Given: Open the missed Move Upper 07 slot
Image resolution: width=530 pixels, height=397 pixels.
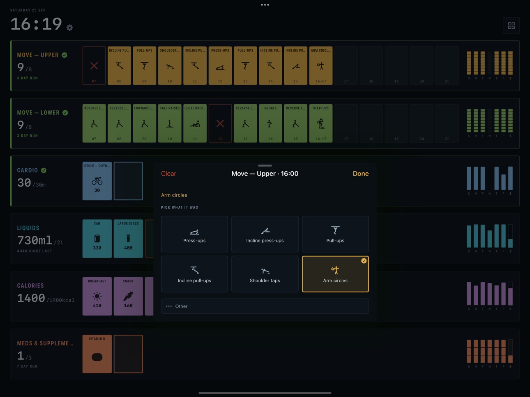Looking at the screenshot, I should point(94,66).
